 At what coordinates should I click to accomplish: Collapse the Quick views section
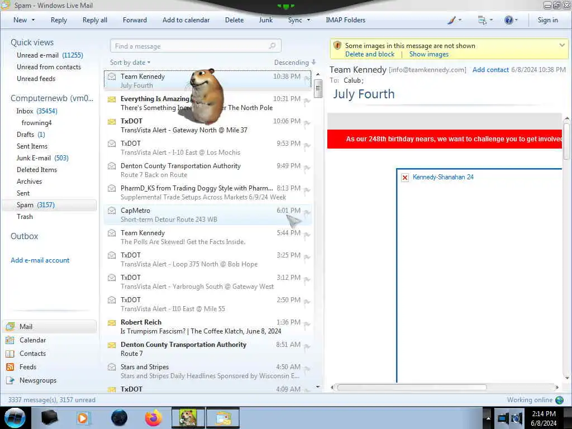[x=32, y=42]
